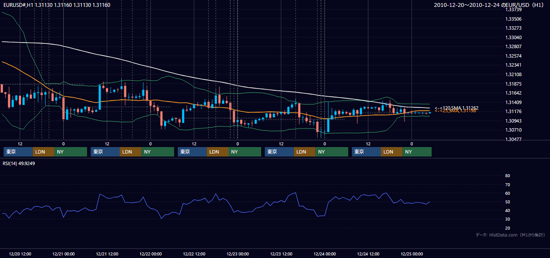The height and width of the screenshot is (258, 550).
Task: Click the 12/20 LDN session block
Action: pyautogui.click(x=43, y=152)
